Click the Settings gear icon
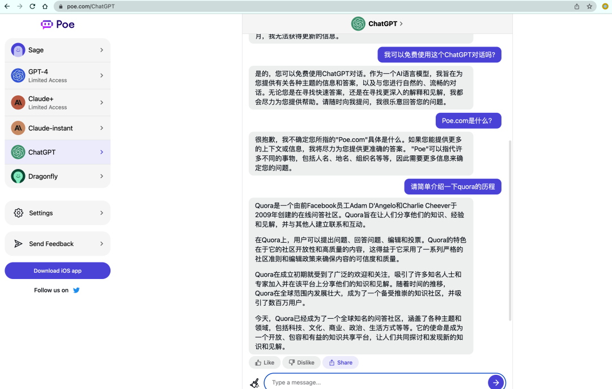This screenshot has width=612, height=389. [18, 213]
